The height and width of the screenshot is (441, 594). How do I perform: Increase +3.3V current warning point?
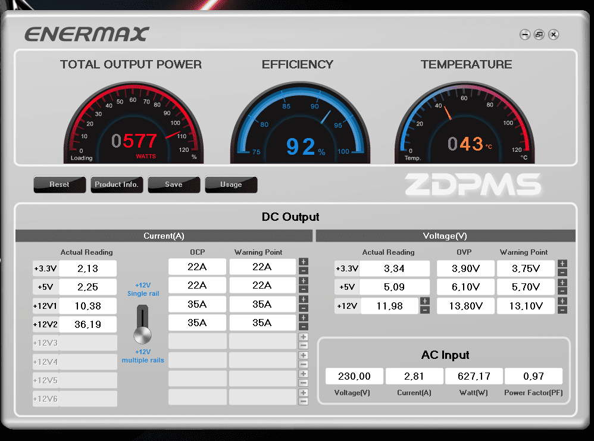coord(304,262)
